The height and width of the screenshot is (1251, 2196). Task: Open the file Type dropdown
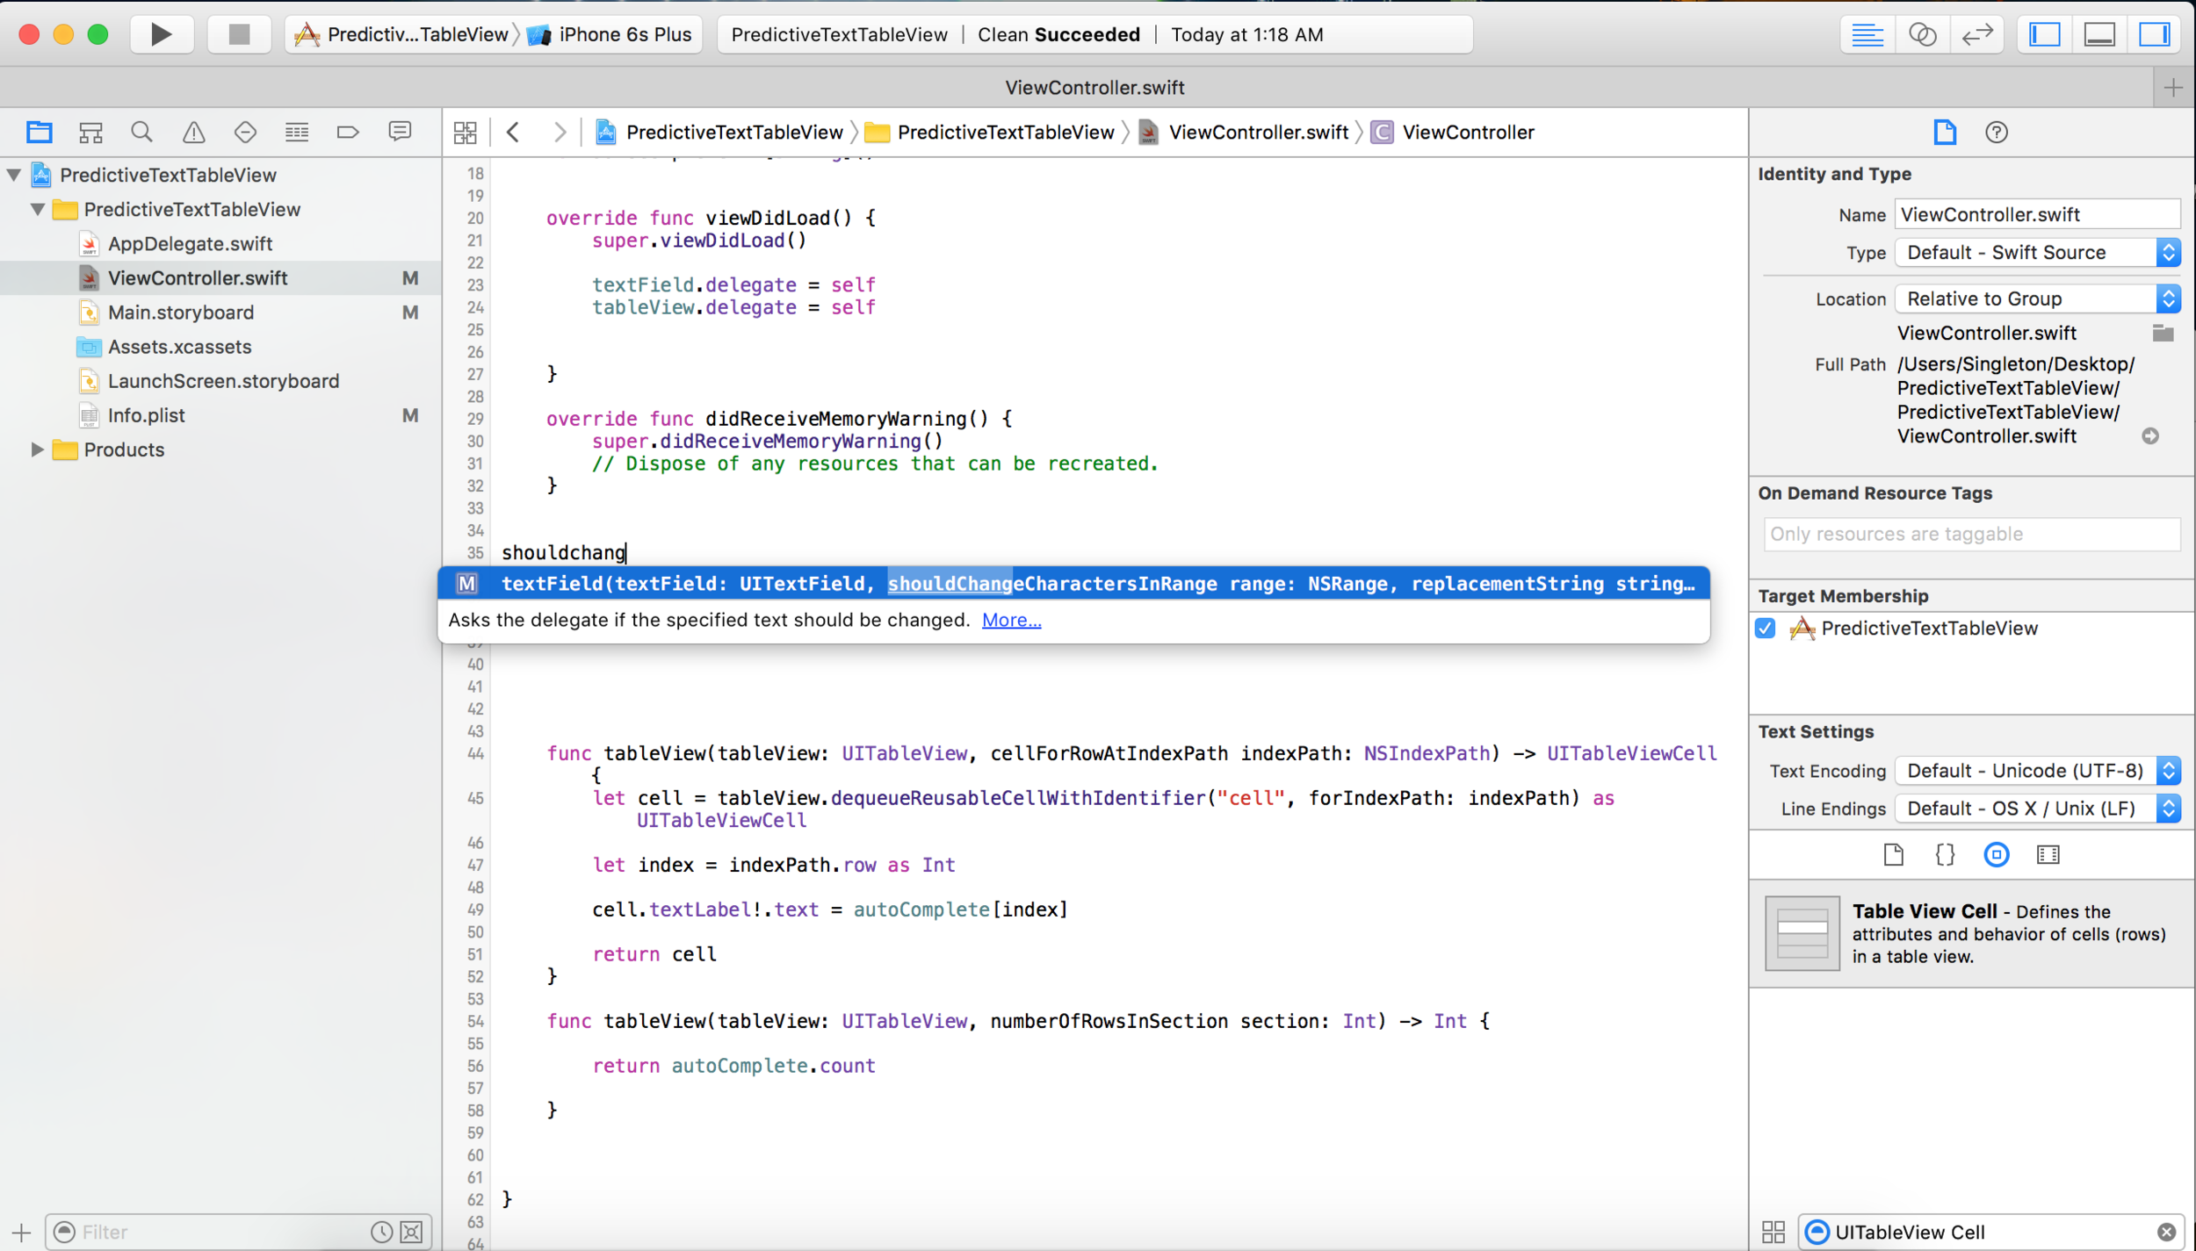pyautogui.click(x=2037, y=253)
